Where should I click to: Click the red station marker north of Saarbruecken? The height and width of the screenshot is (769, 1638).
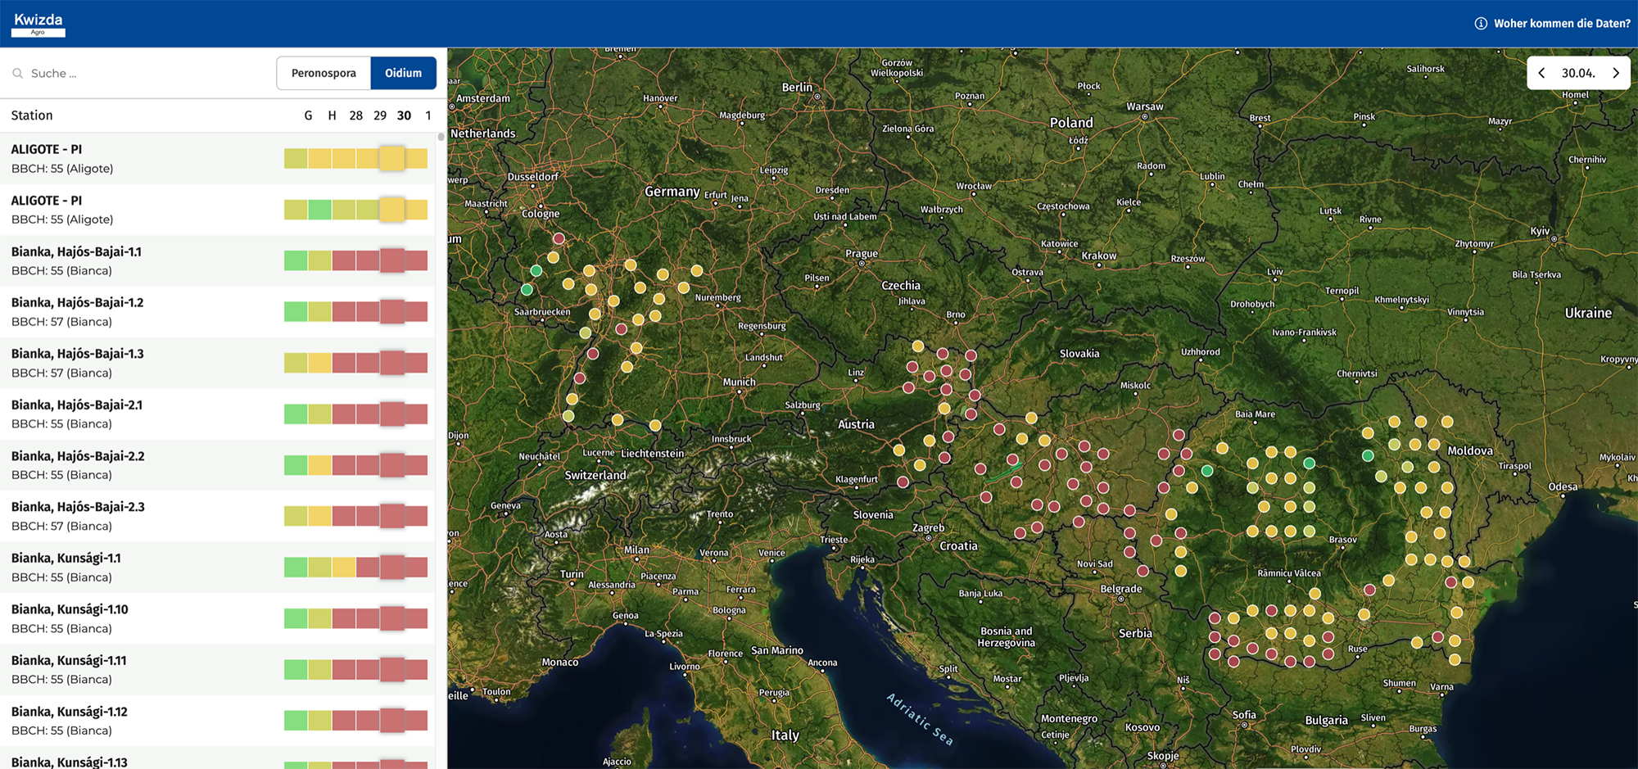click(x=559, y=239)
